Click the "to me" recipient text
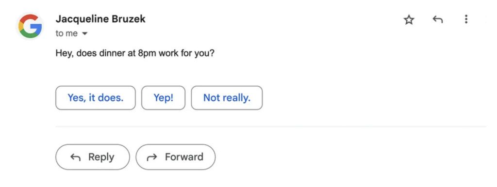The height and width of the screenshot is (187, 497). [x=66, y=33]
